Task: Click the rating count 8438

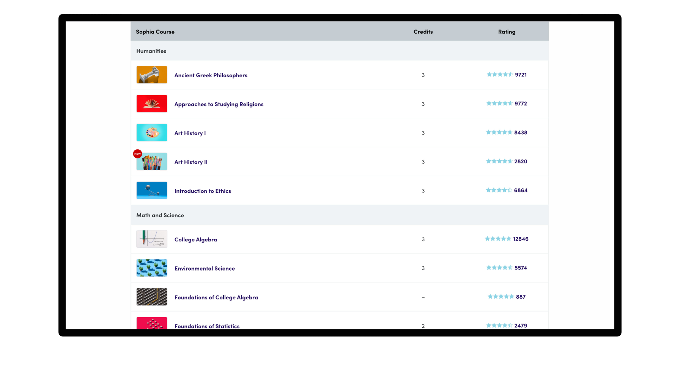Action: pos(521,133)
